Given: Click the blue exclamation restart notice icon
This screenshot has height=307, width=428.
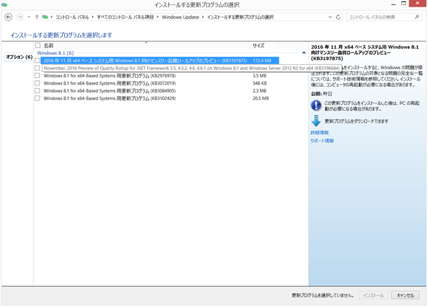Looking at the screenshot, I should [x=316, y=105].
